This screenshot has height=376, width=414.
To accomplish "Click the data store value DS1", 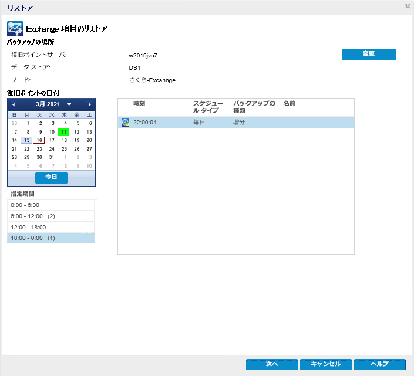I will point(134,68).
